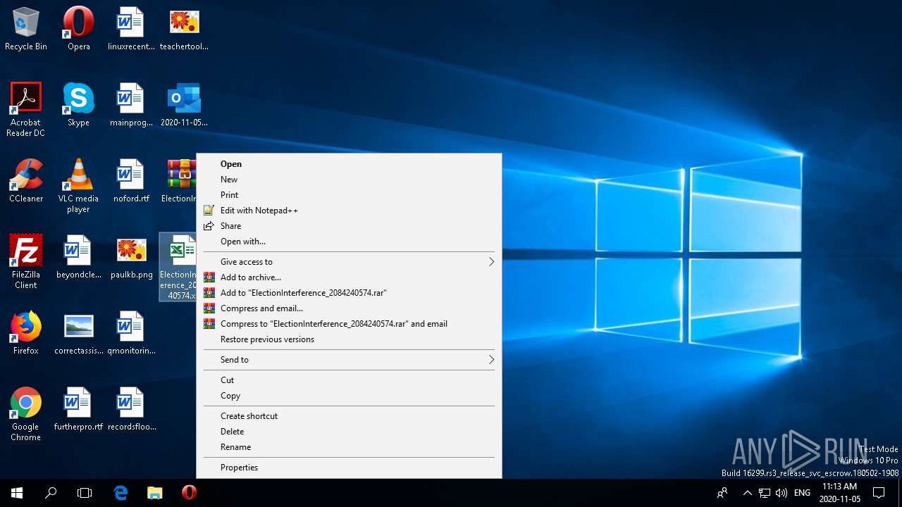Open the clock showing 11:13 AM
902x507 pixels.
(839, 493)
